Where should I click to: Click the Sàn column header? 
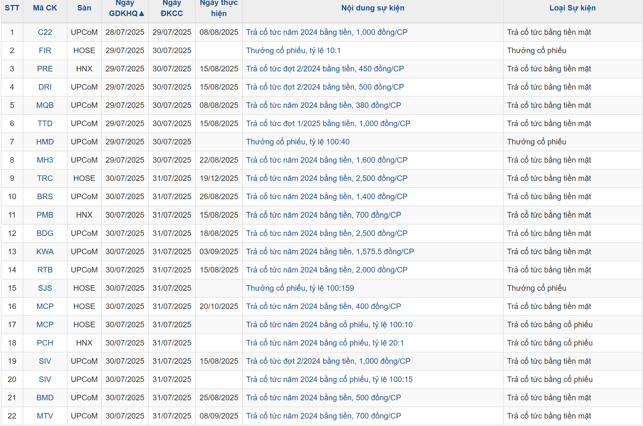pos(84,8)
